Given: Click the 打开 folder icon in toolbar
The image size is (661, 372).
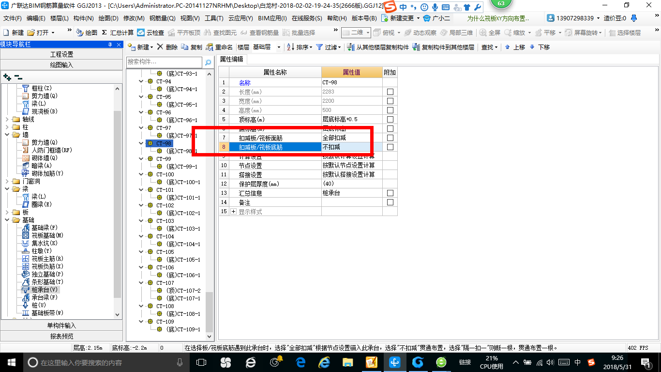Looking at the screenshot, I should point(31,32).
